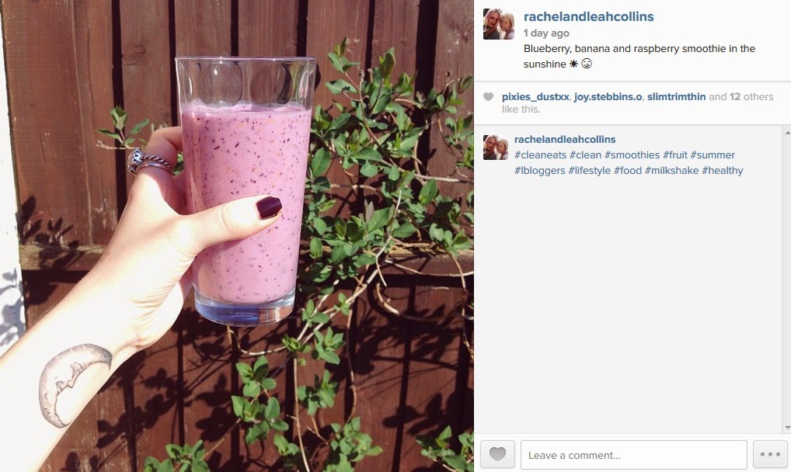Click the comments scrollbar down arrow
791x472 pixels.
click(x=787, y=428)
